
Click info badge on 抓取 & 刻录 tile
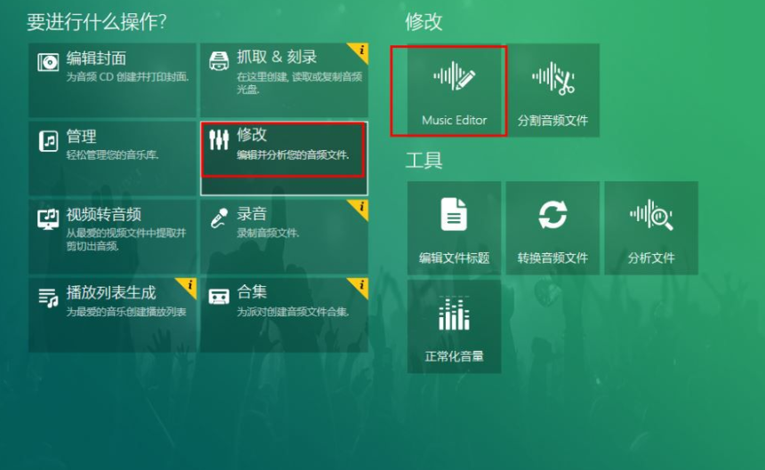coord(360,51)
